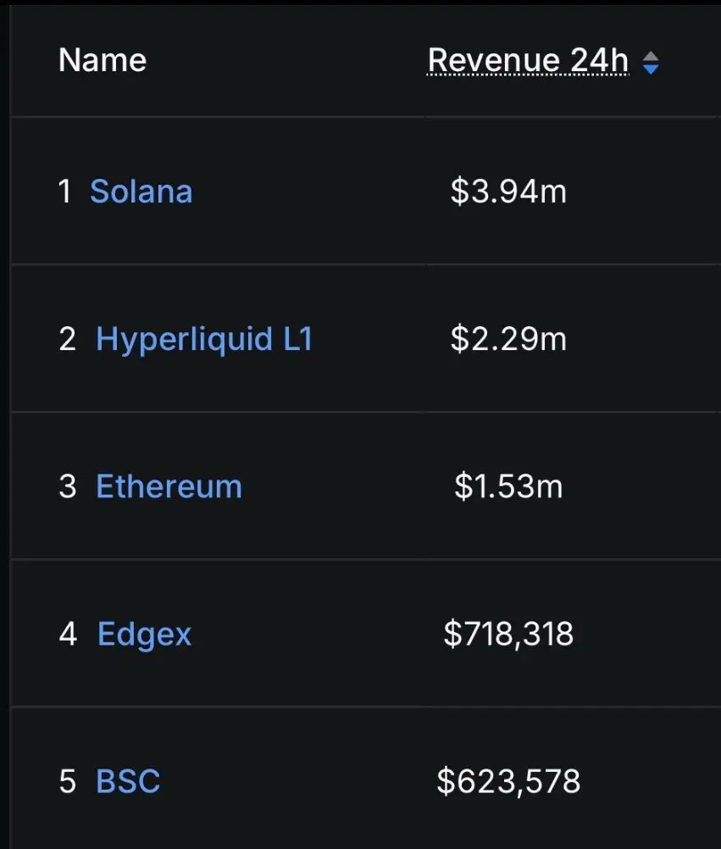Click rank number 4 beside Edgex
Image resolution: width=721 pixels, height=849 pixels.
pos(68,634)
